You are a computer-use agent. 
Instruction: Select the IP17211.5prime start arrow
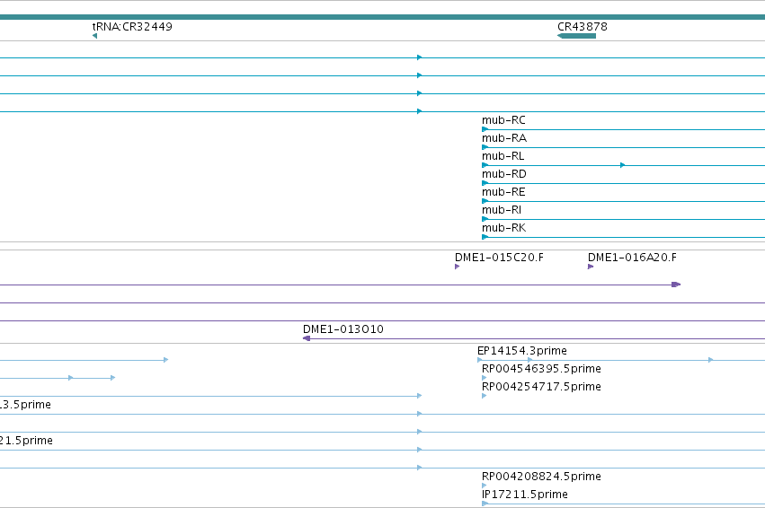485,504
